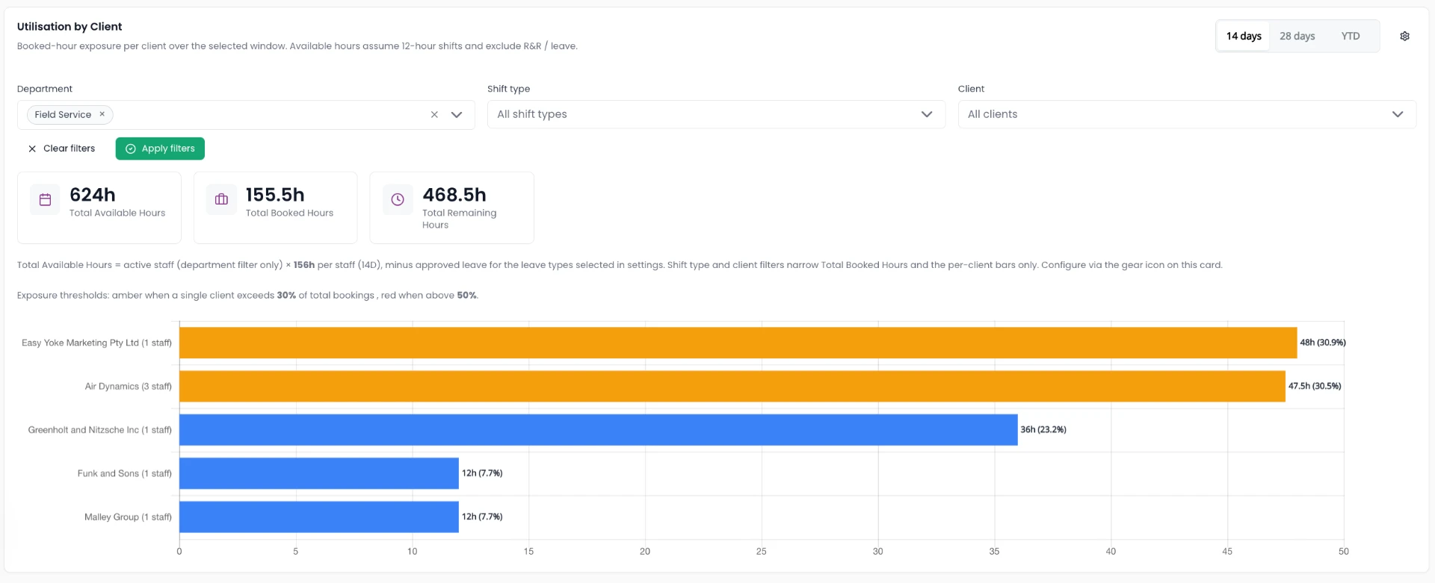Click briefcase icon on Total Booked Hours
This screenshot has height=583, width=1435.
pyautogui.click(x=221, y=199)
